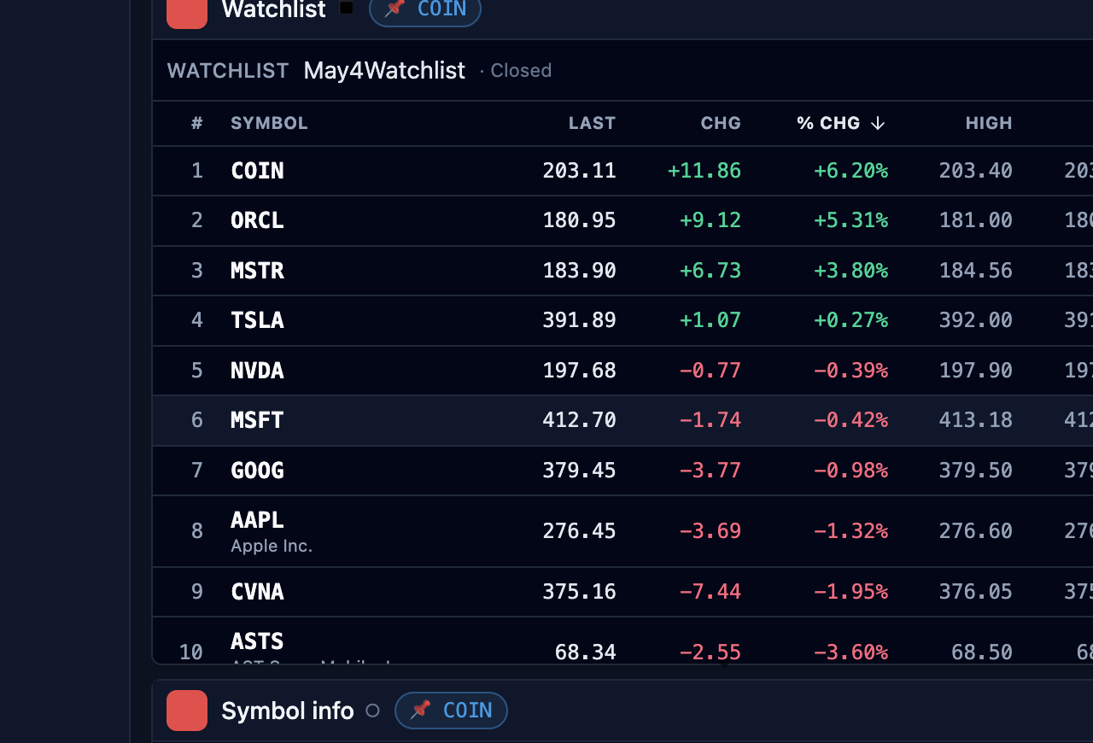1093x743 pixels.
Task: Click TSLA percent change +0.27%
Action: [x=850, y=320]
